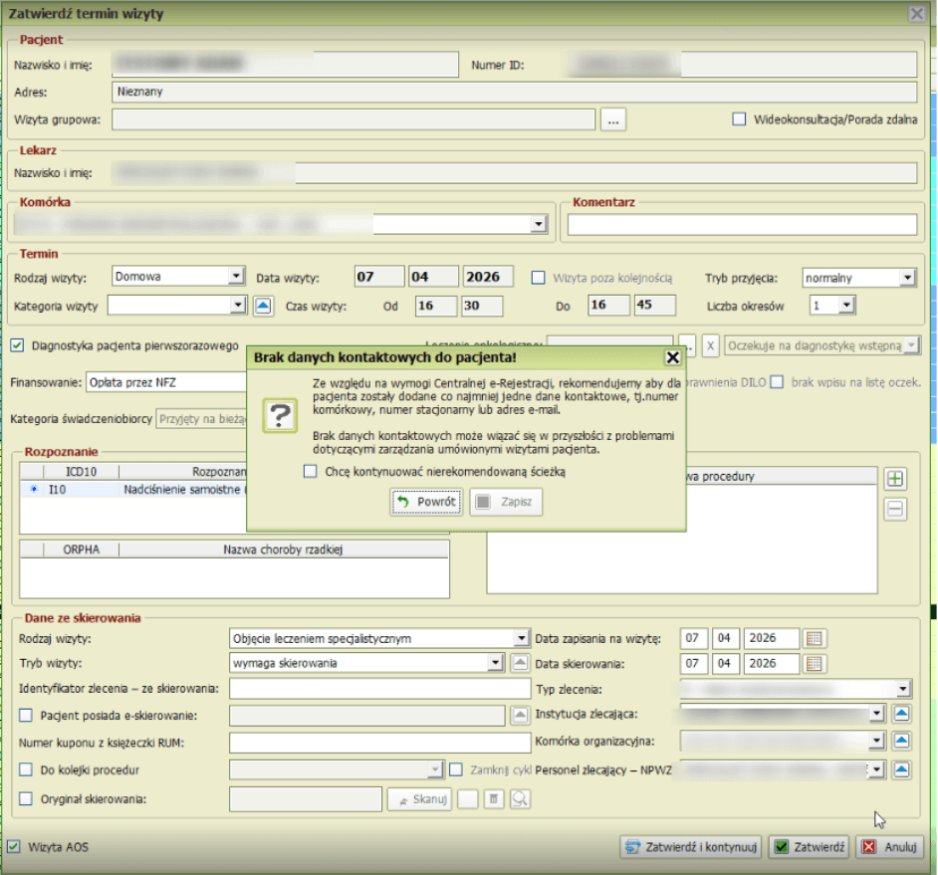Screen dimensions: 938x875
Task: Click the minus icon to remove procedure
Action: tap(895, 509)
